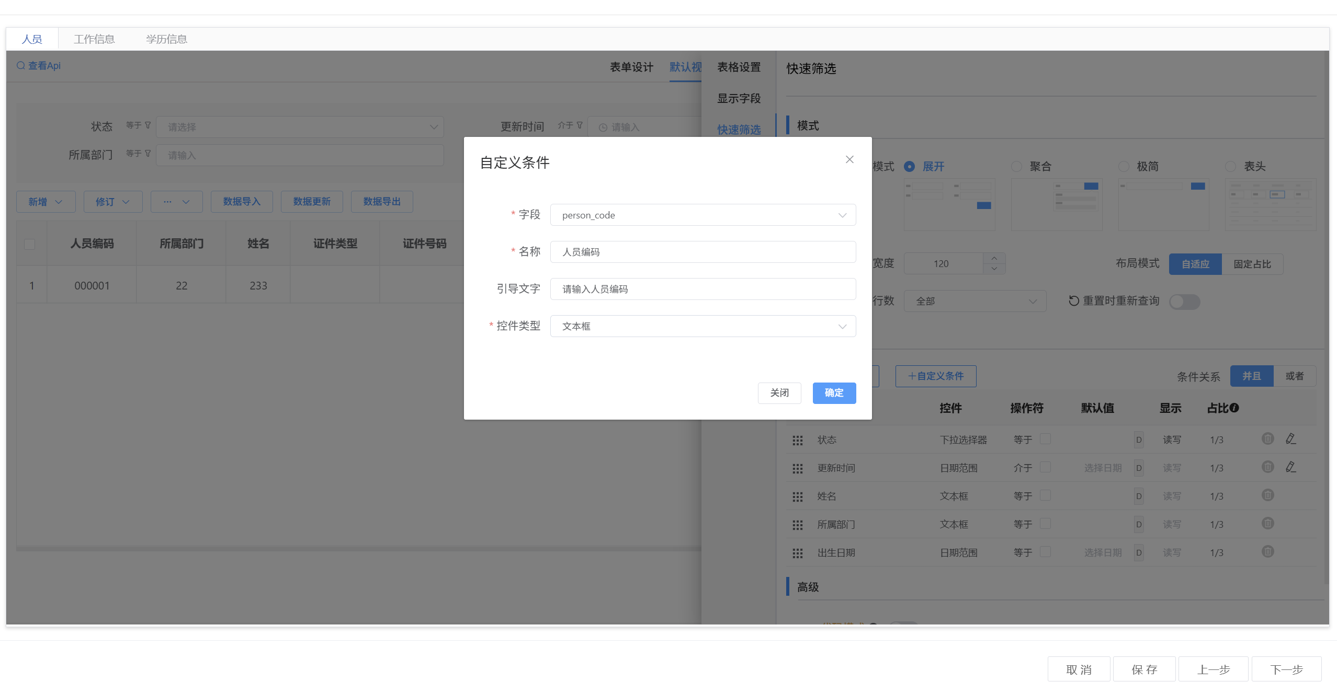Click the 确定 button in dialog
Image resolution: width=1337 pixels, height=694 pixels.
tap(834, 393)
